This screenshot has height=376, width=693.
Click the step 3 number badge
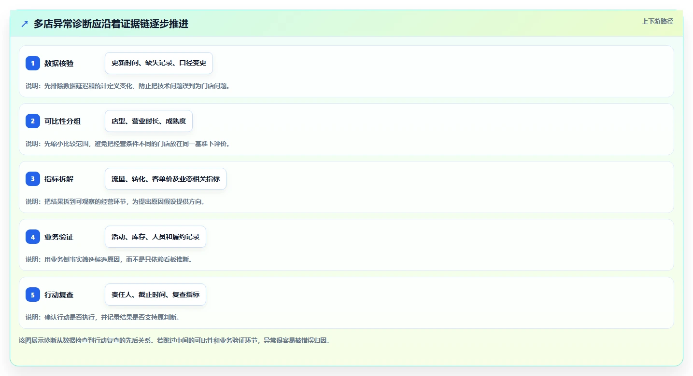[33, 179]
